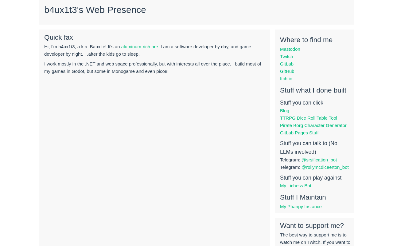Open the GitHub profile link
Image resolution: width=393 pixels, height=246 pixels.
point(287,71)
